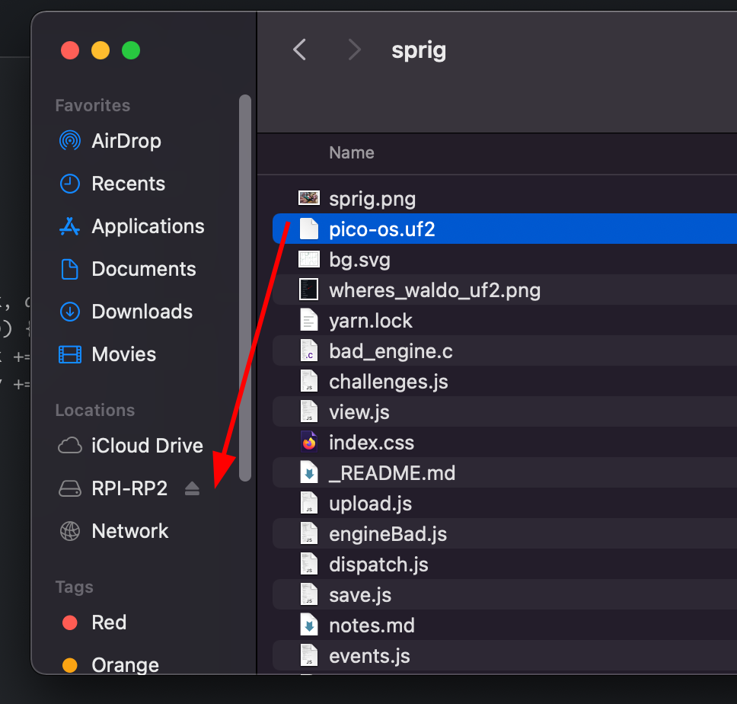Viewport: 737px width, 704px height.
Task: Select the pico-os.uf2 file
Action: tap(382, 229)
